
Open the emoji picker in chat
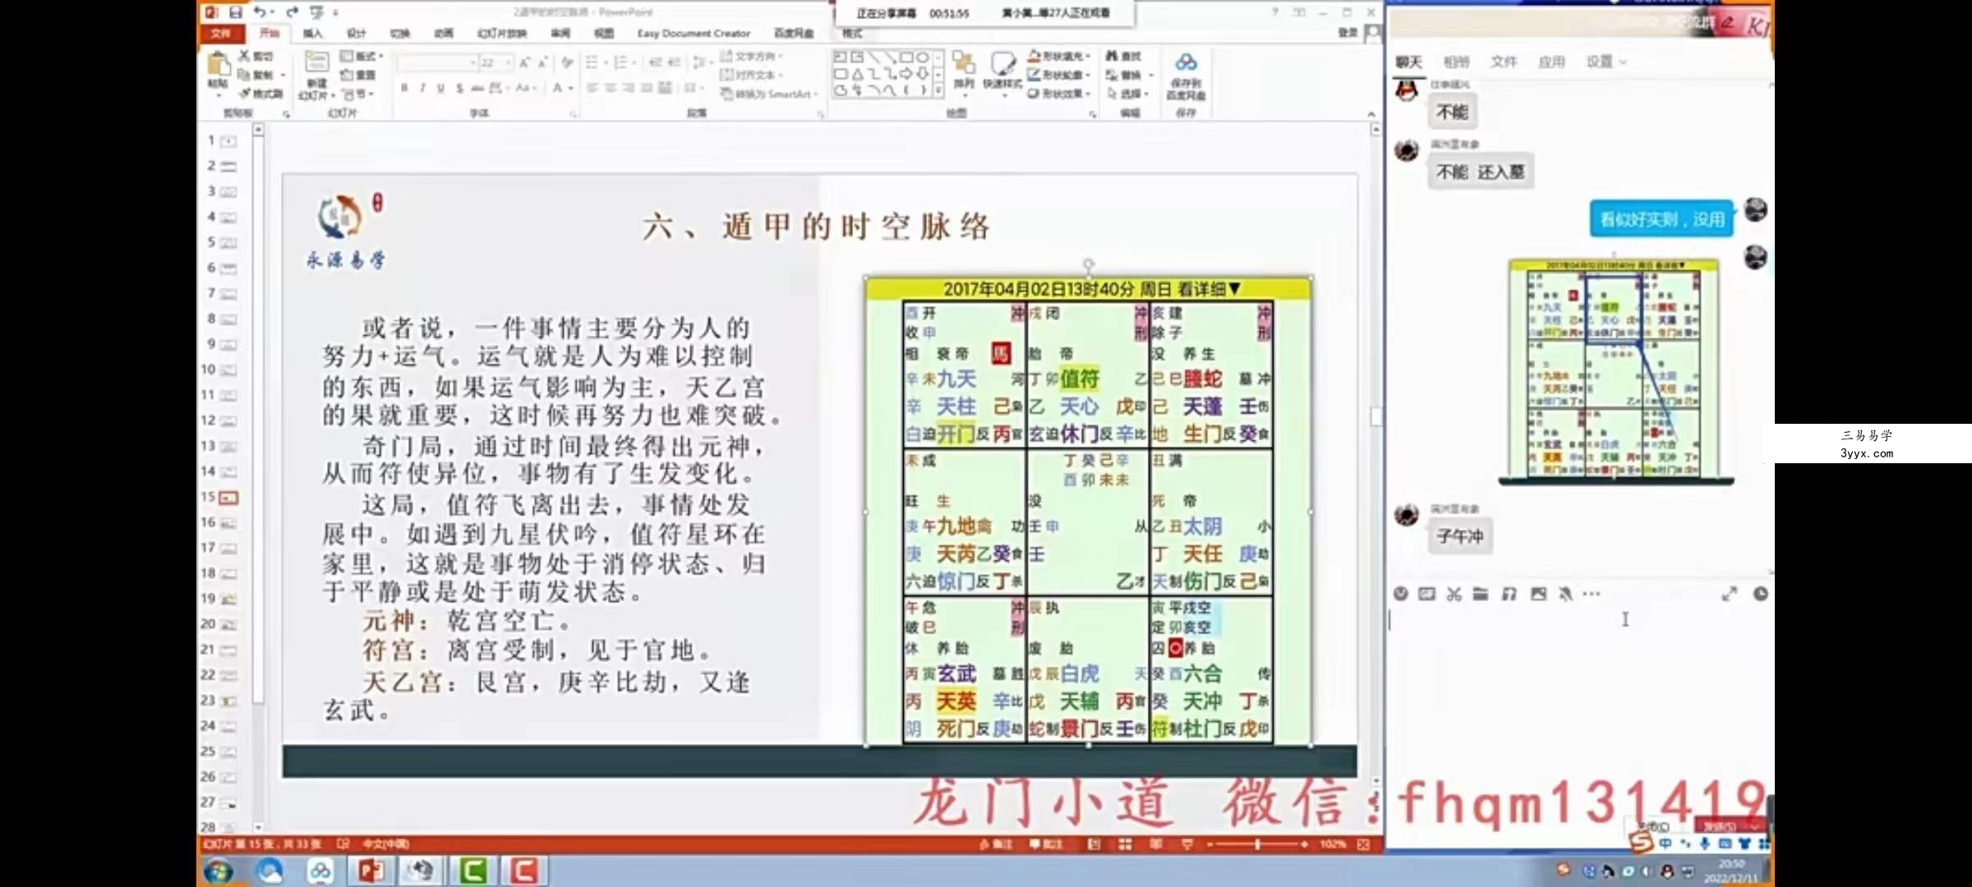pos(1401,594)
